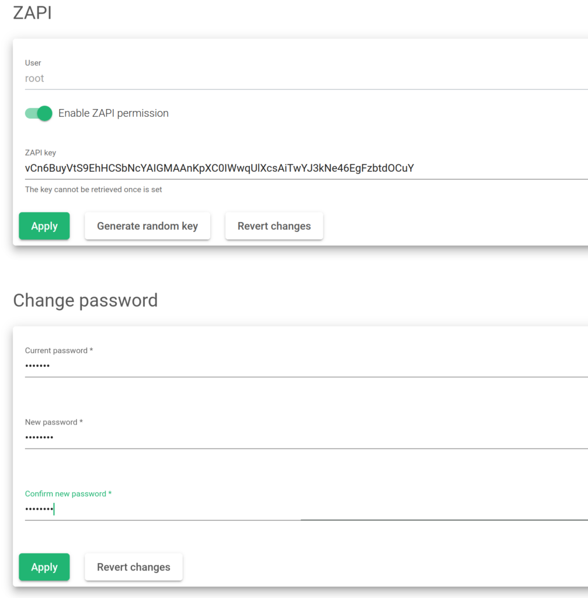The width and height of the screenshot is (588, 598).
Task: Click the Confirm new password field
Action: (306, 509)
